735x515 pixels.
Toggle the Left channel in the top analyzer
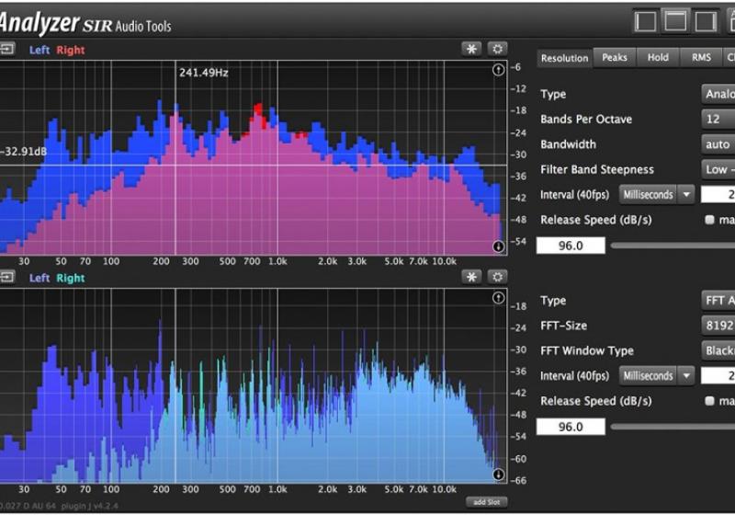click(x=40, y=50)
